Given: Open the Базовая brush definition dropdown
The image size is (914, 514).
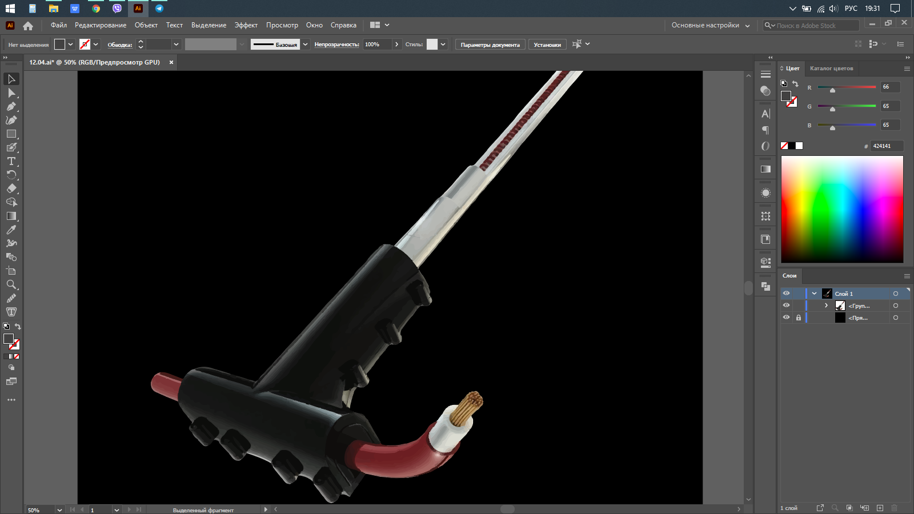Looking at the screenshot, I should tap(306, 44).
